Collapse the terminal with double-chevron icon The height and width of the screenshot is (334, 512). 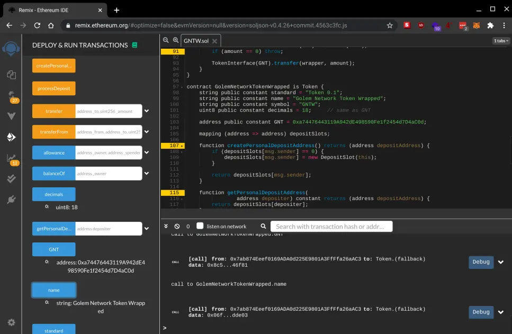(166, 226)
